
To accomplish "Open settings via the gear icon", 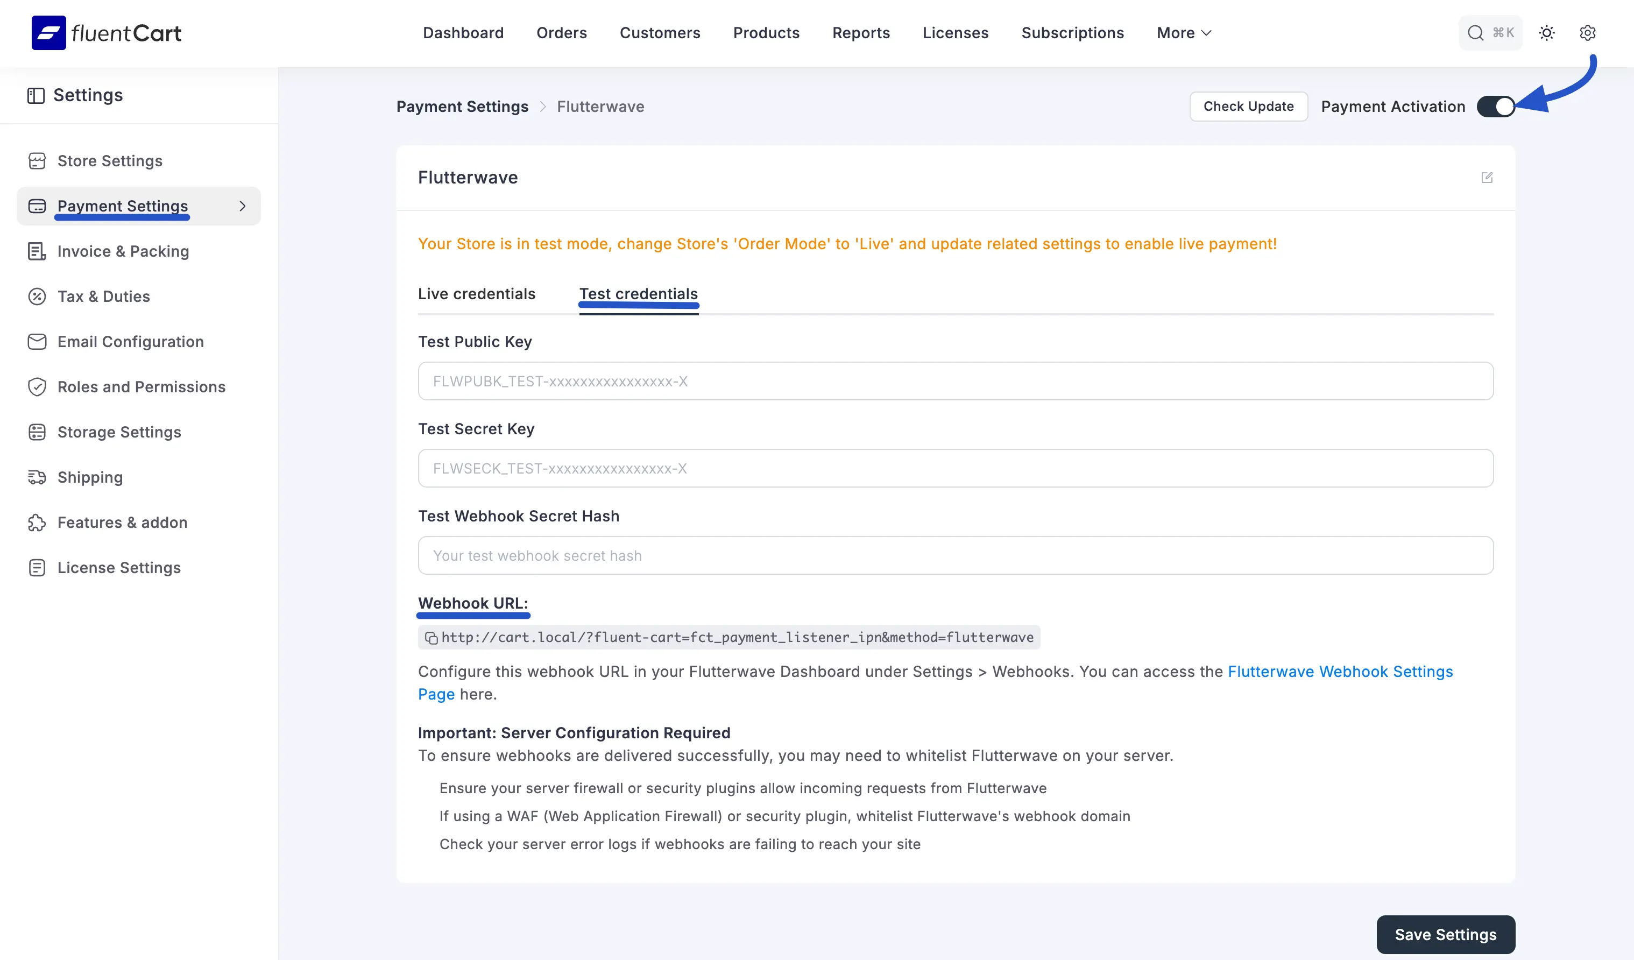I will pyautogui.click(x=1587, y=32).
